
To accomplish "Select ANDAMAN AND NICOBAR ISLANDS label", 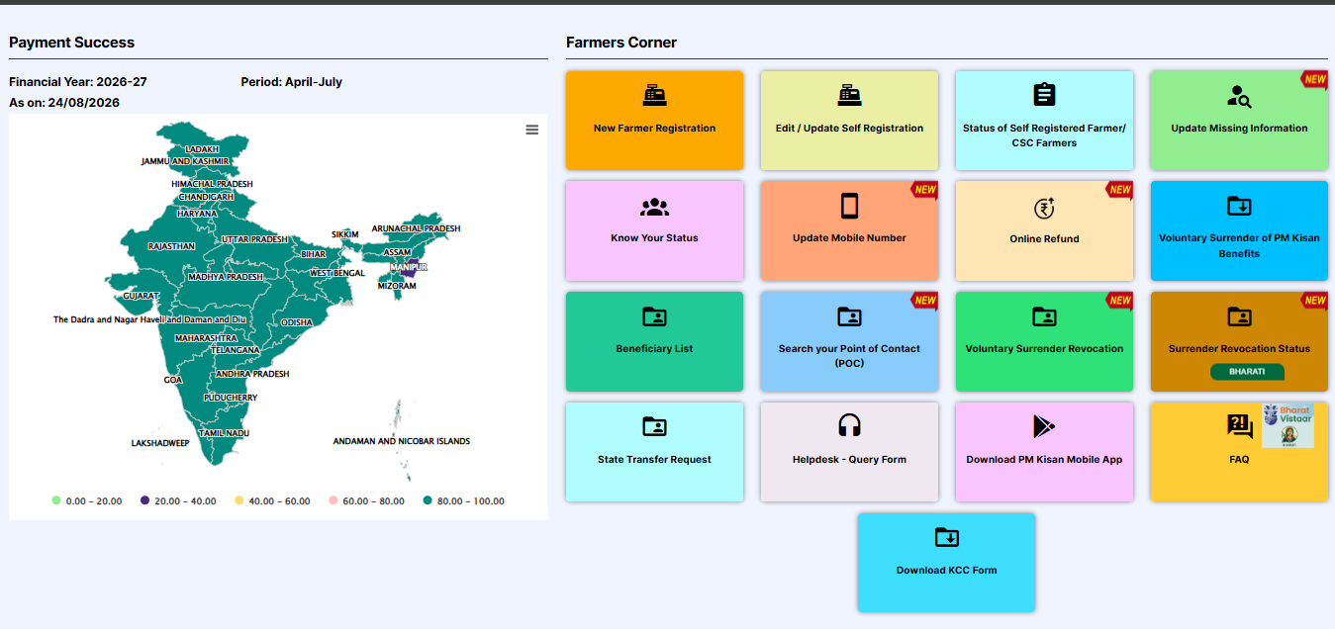I will pos(402,441).
